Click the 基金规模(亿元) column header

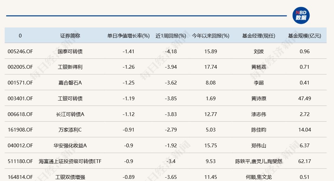pos(305,36)
